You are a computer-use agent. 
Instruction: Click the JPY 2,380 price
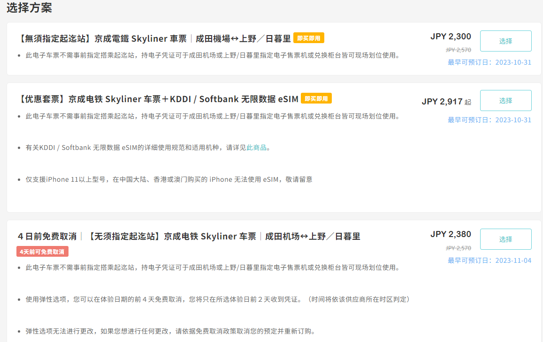(x=451, y=234)
